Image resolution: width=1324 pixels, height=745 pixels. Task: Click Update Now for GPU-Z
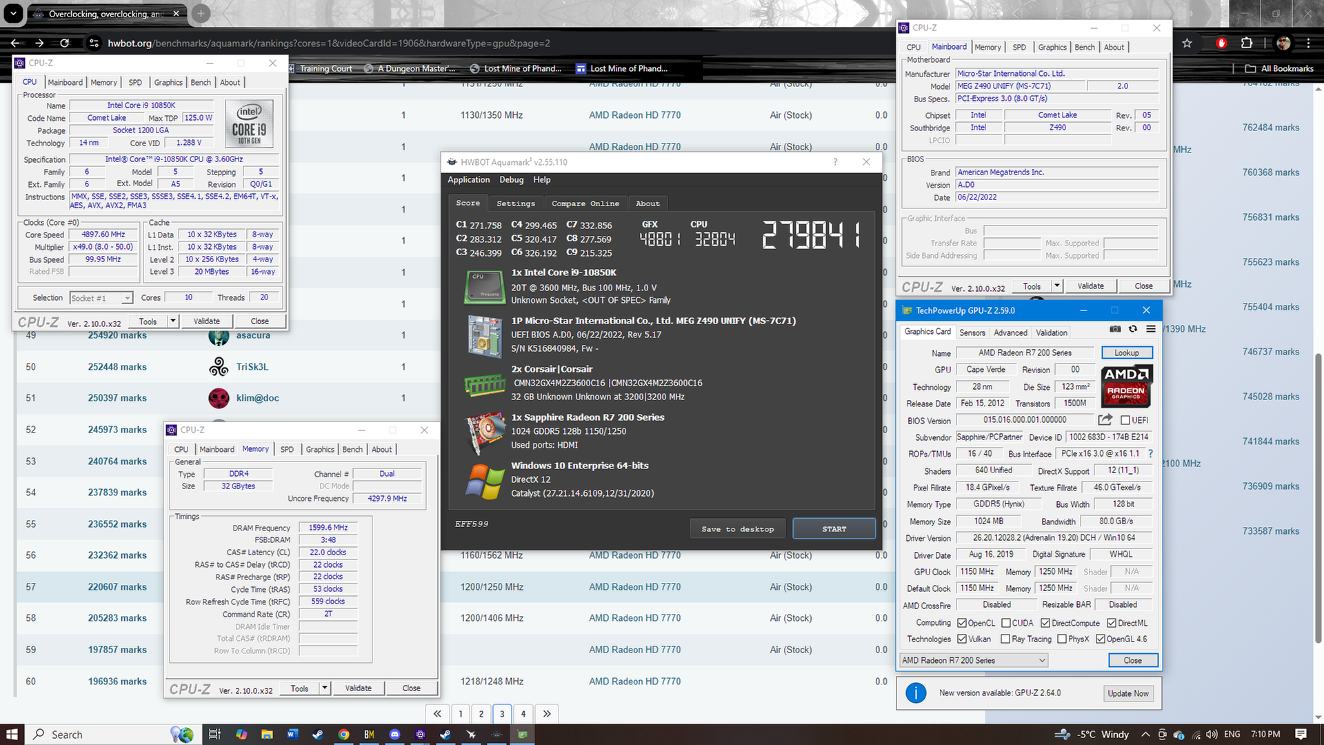tap(1127, 693)
